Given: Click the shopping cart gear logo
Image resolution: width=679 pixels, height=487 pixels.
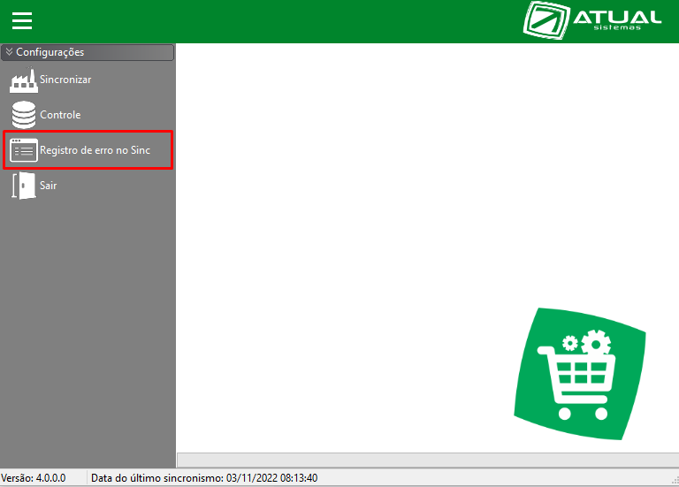Looking at the screenshot, I should 579,374.
